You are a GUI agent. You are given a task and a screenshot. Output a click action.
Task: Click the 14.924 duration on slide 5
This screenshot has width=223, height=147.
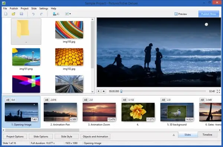pos(189,119)
